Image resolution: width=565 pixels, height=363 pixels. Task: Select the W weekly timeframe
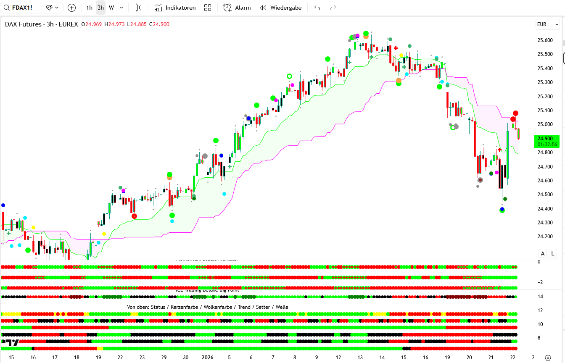coord(111,8)
